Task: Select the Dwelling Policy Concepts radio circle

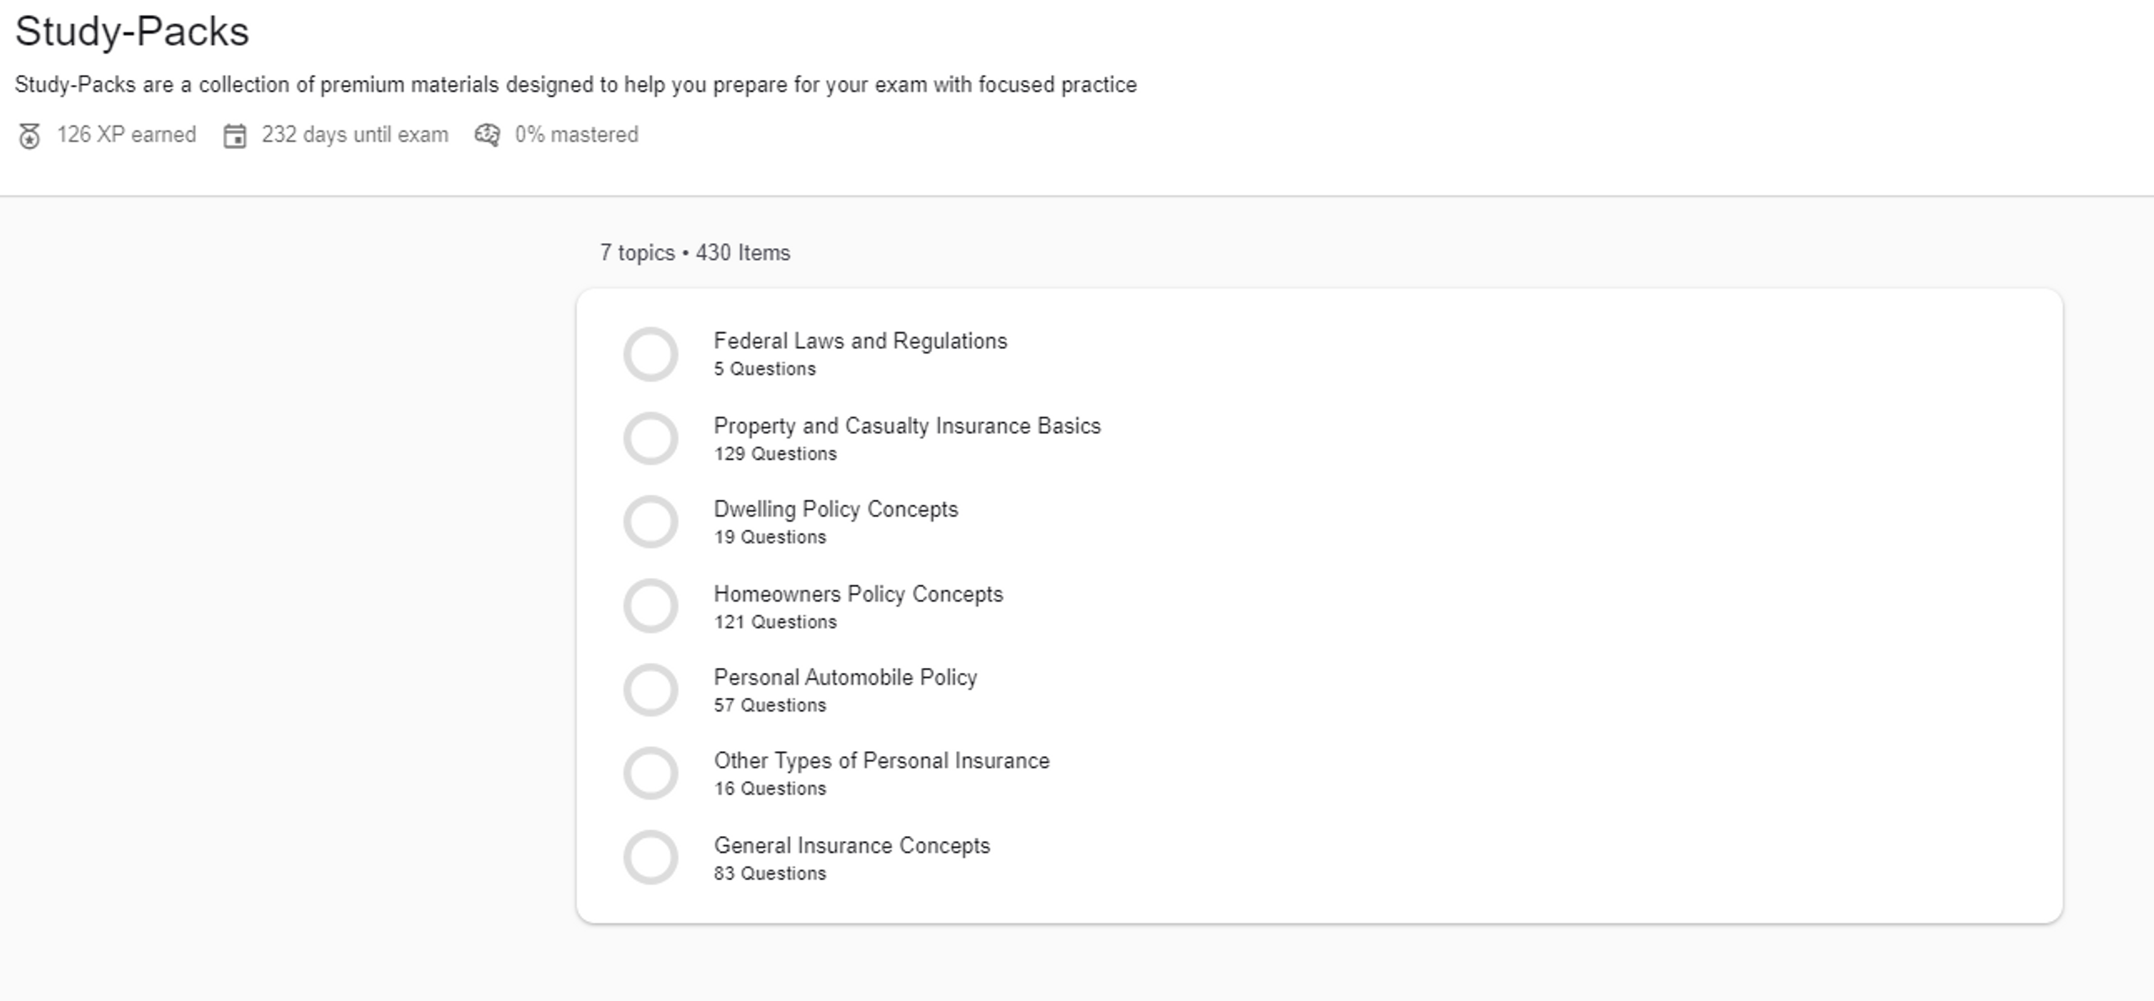Action: (651, 522)
